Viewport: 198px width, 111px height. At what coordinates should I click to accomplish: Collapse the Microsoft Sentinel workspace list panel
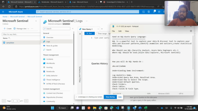pos(36,21)
